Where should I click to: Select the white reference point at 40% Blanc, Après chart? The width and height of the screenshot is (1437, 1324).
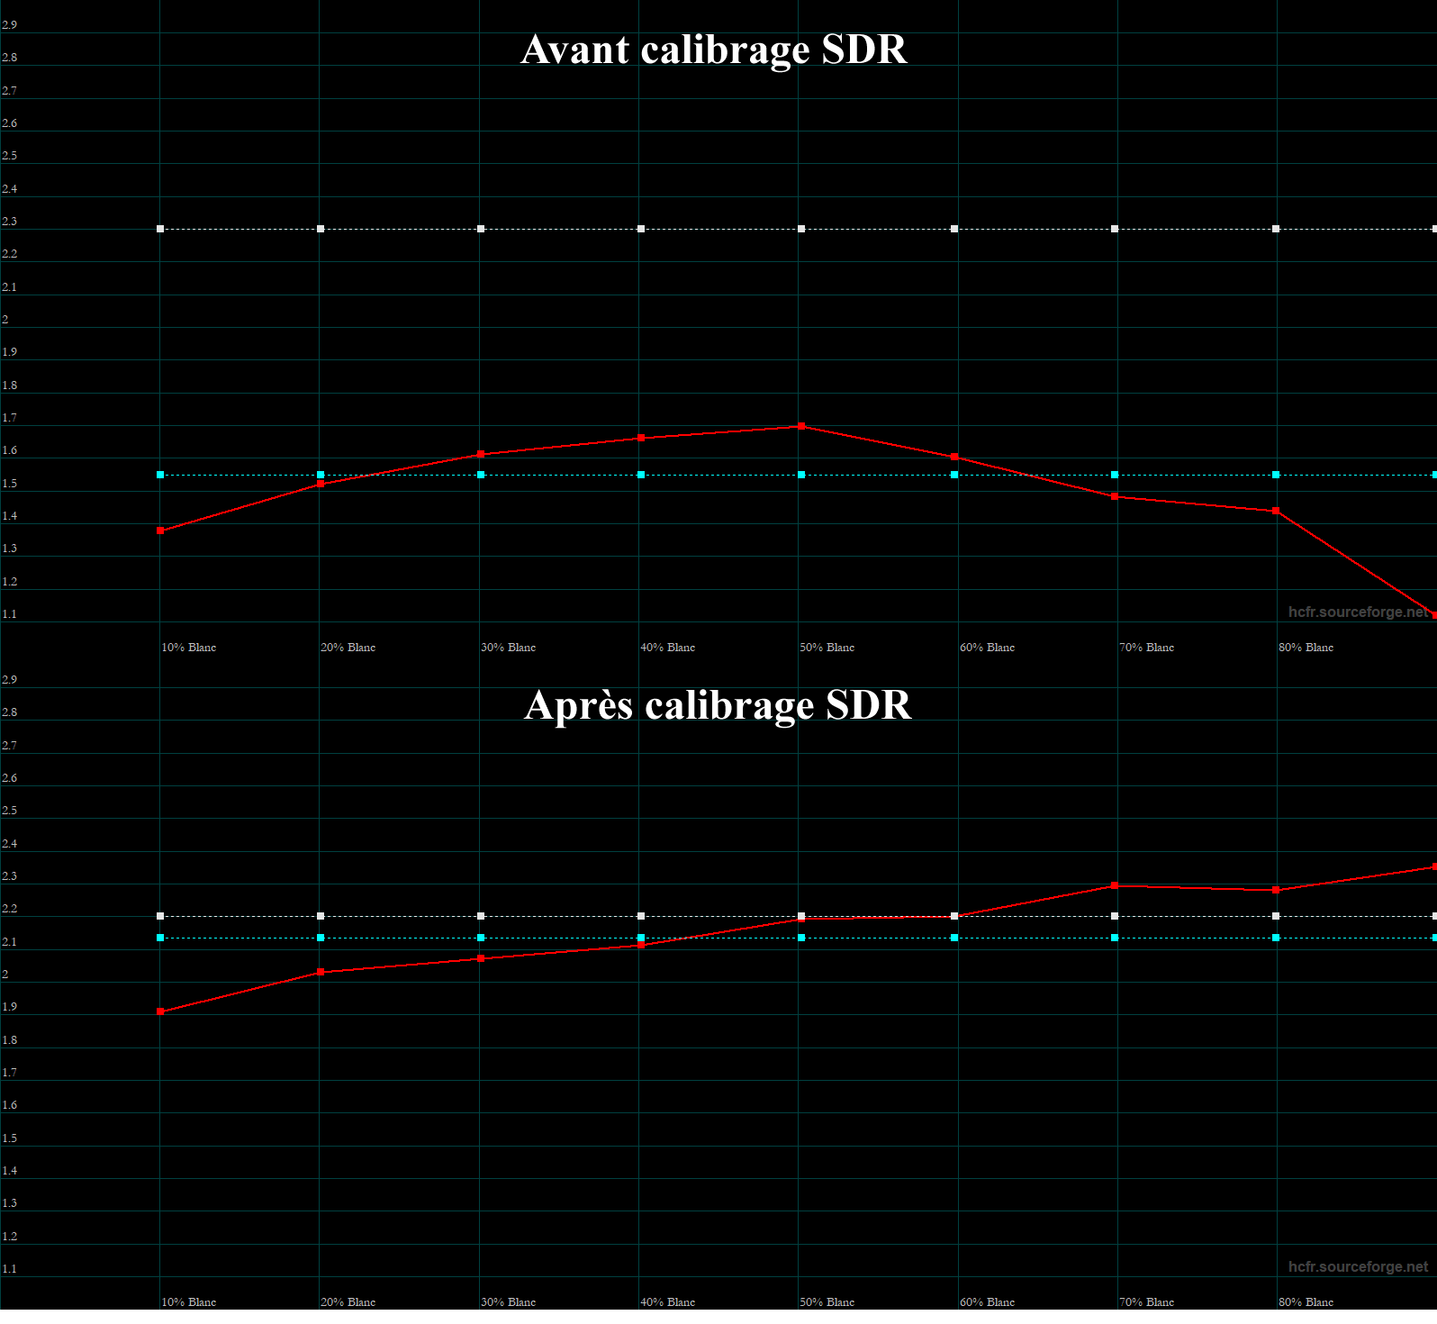[641, 916]
